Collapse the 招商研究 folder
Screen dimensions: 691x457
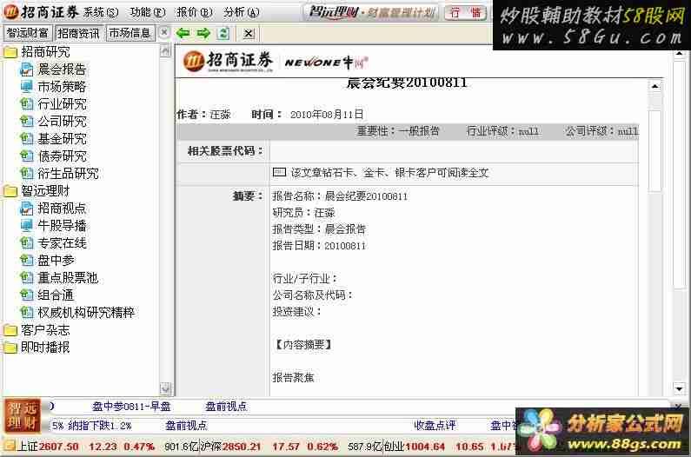[10, 52]
